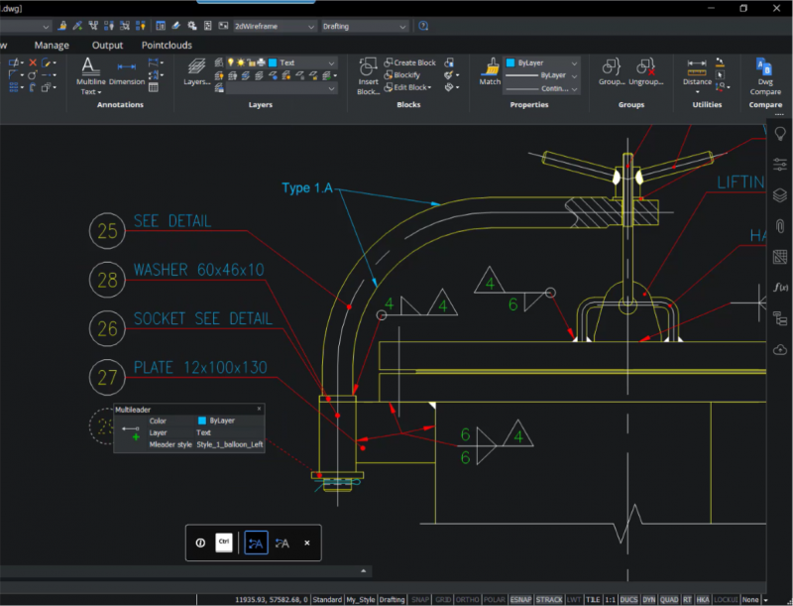Open the cloud panel in right sidebar
The image size is (793, 606).
[779, 349]
